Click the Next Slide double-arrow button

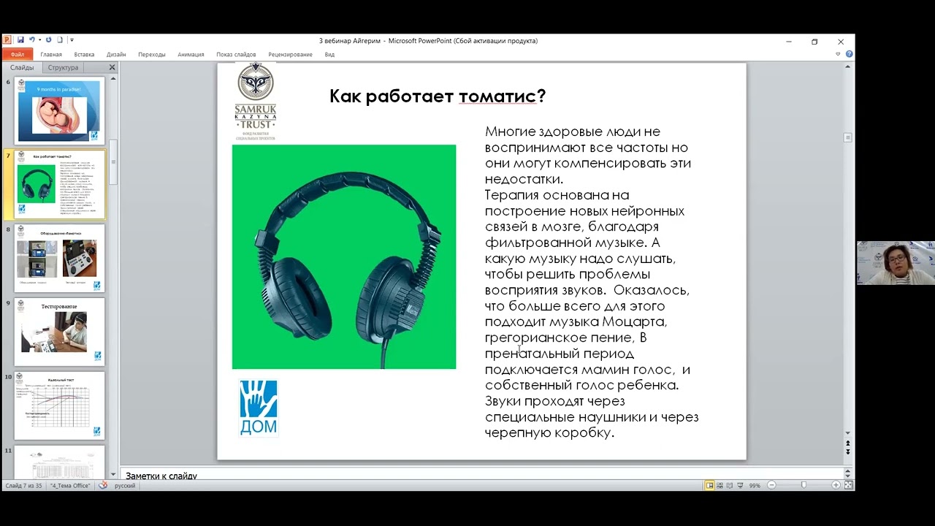[x=848, y=452]
